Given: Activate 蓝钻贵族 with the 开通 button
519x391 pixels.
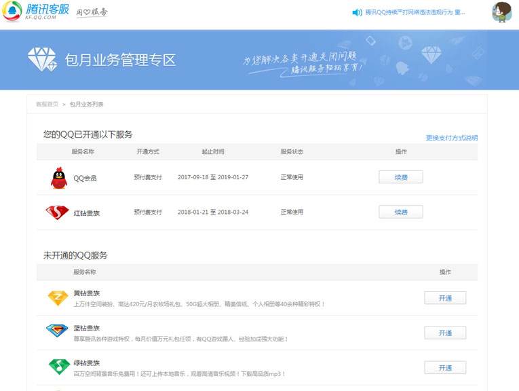Looking at the screenshot, I should pos(445,333).
